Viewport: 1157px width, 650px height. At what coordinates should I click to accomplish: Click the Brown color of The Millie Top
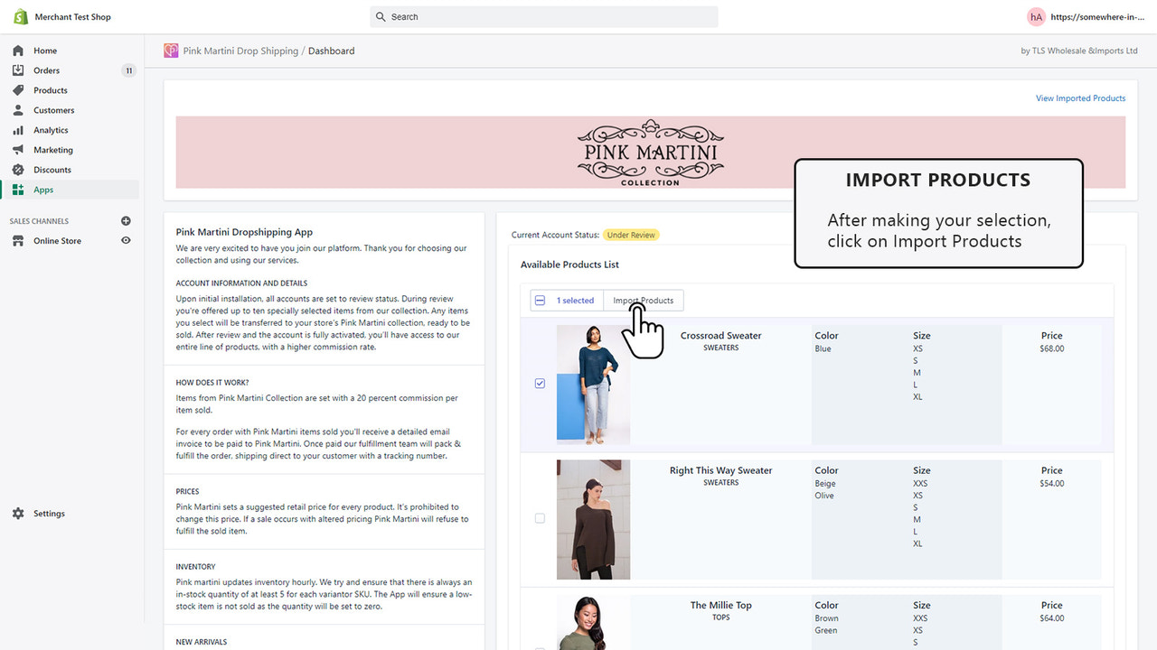(x=826, y=618)
